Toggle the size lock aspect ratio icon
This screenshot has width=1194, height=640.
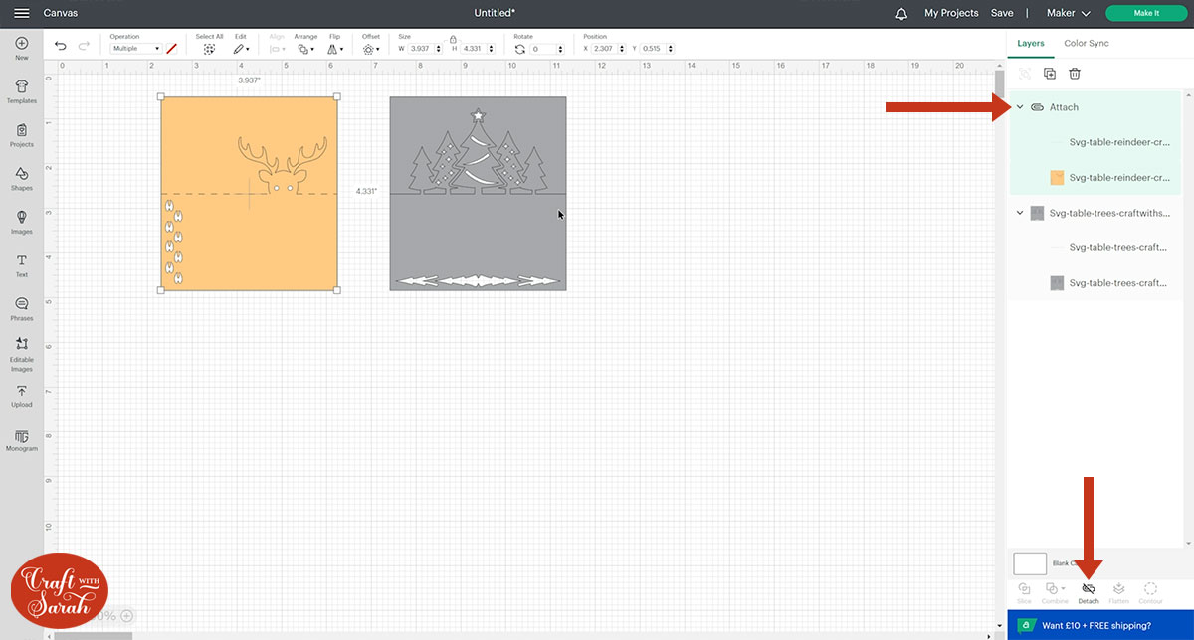point(453,38)
